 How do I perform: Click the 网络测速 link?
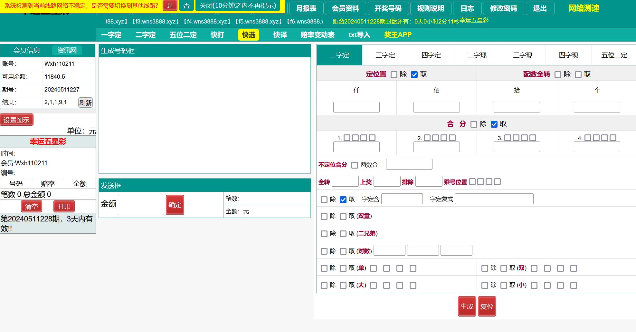(x=584, y=8)
